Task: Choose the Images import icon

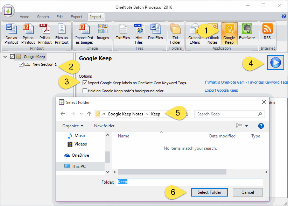Action: [x=103, y=32]
